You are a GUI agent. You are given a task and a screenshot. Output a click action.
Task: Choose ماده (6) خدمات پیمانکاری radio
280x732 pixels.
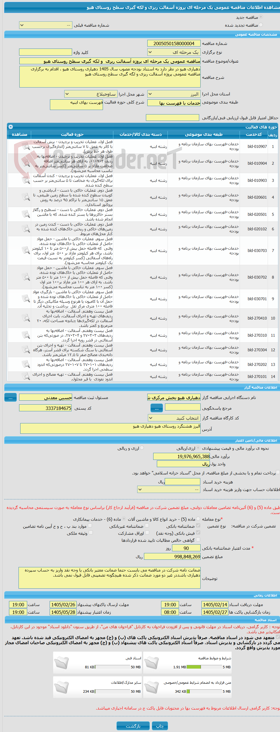tap(124, 519)
